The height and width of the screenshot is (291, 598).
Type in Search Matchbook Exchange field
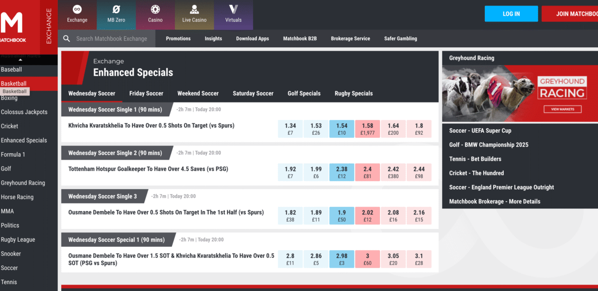click(112, 38)
